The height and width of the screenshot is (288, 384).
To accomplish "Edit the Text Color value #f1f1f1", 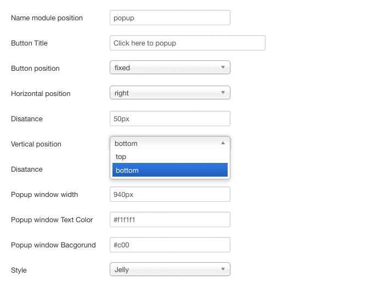I will point(170,219).
